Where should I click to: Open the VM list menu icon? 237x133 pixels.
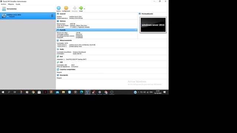(52, 16)
